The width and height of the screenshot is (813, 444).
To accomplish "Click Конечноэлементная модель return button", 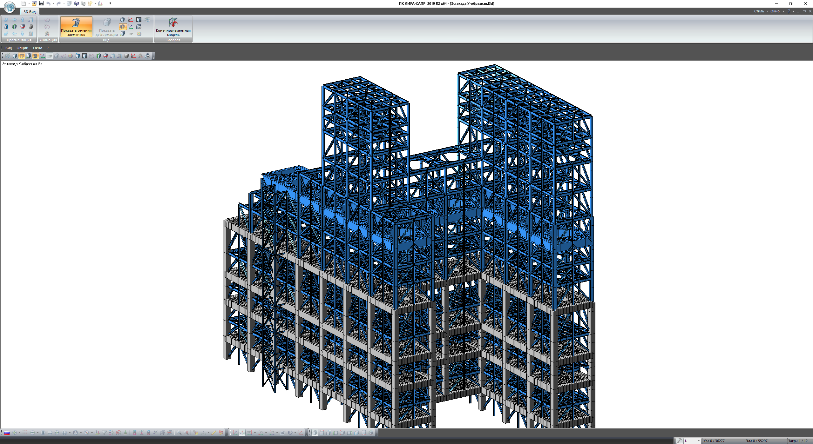I will 173,27.
